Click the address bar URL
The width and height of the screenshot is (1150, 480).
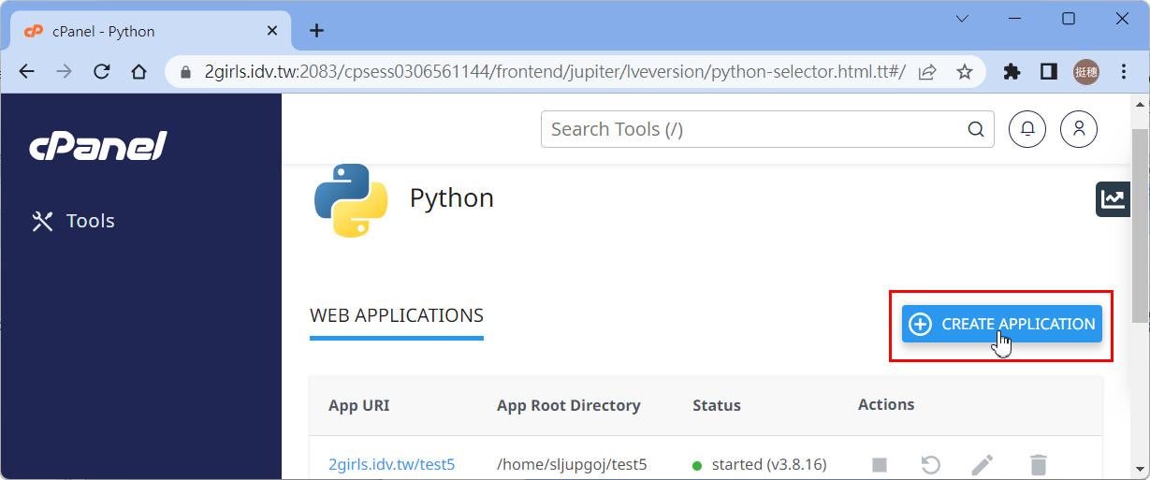point(554,72)
